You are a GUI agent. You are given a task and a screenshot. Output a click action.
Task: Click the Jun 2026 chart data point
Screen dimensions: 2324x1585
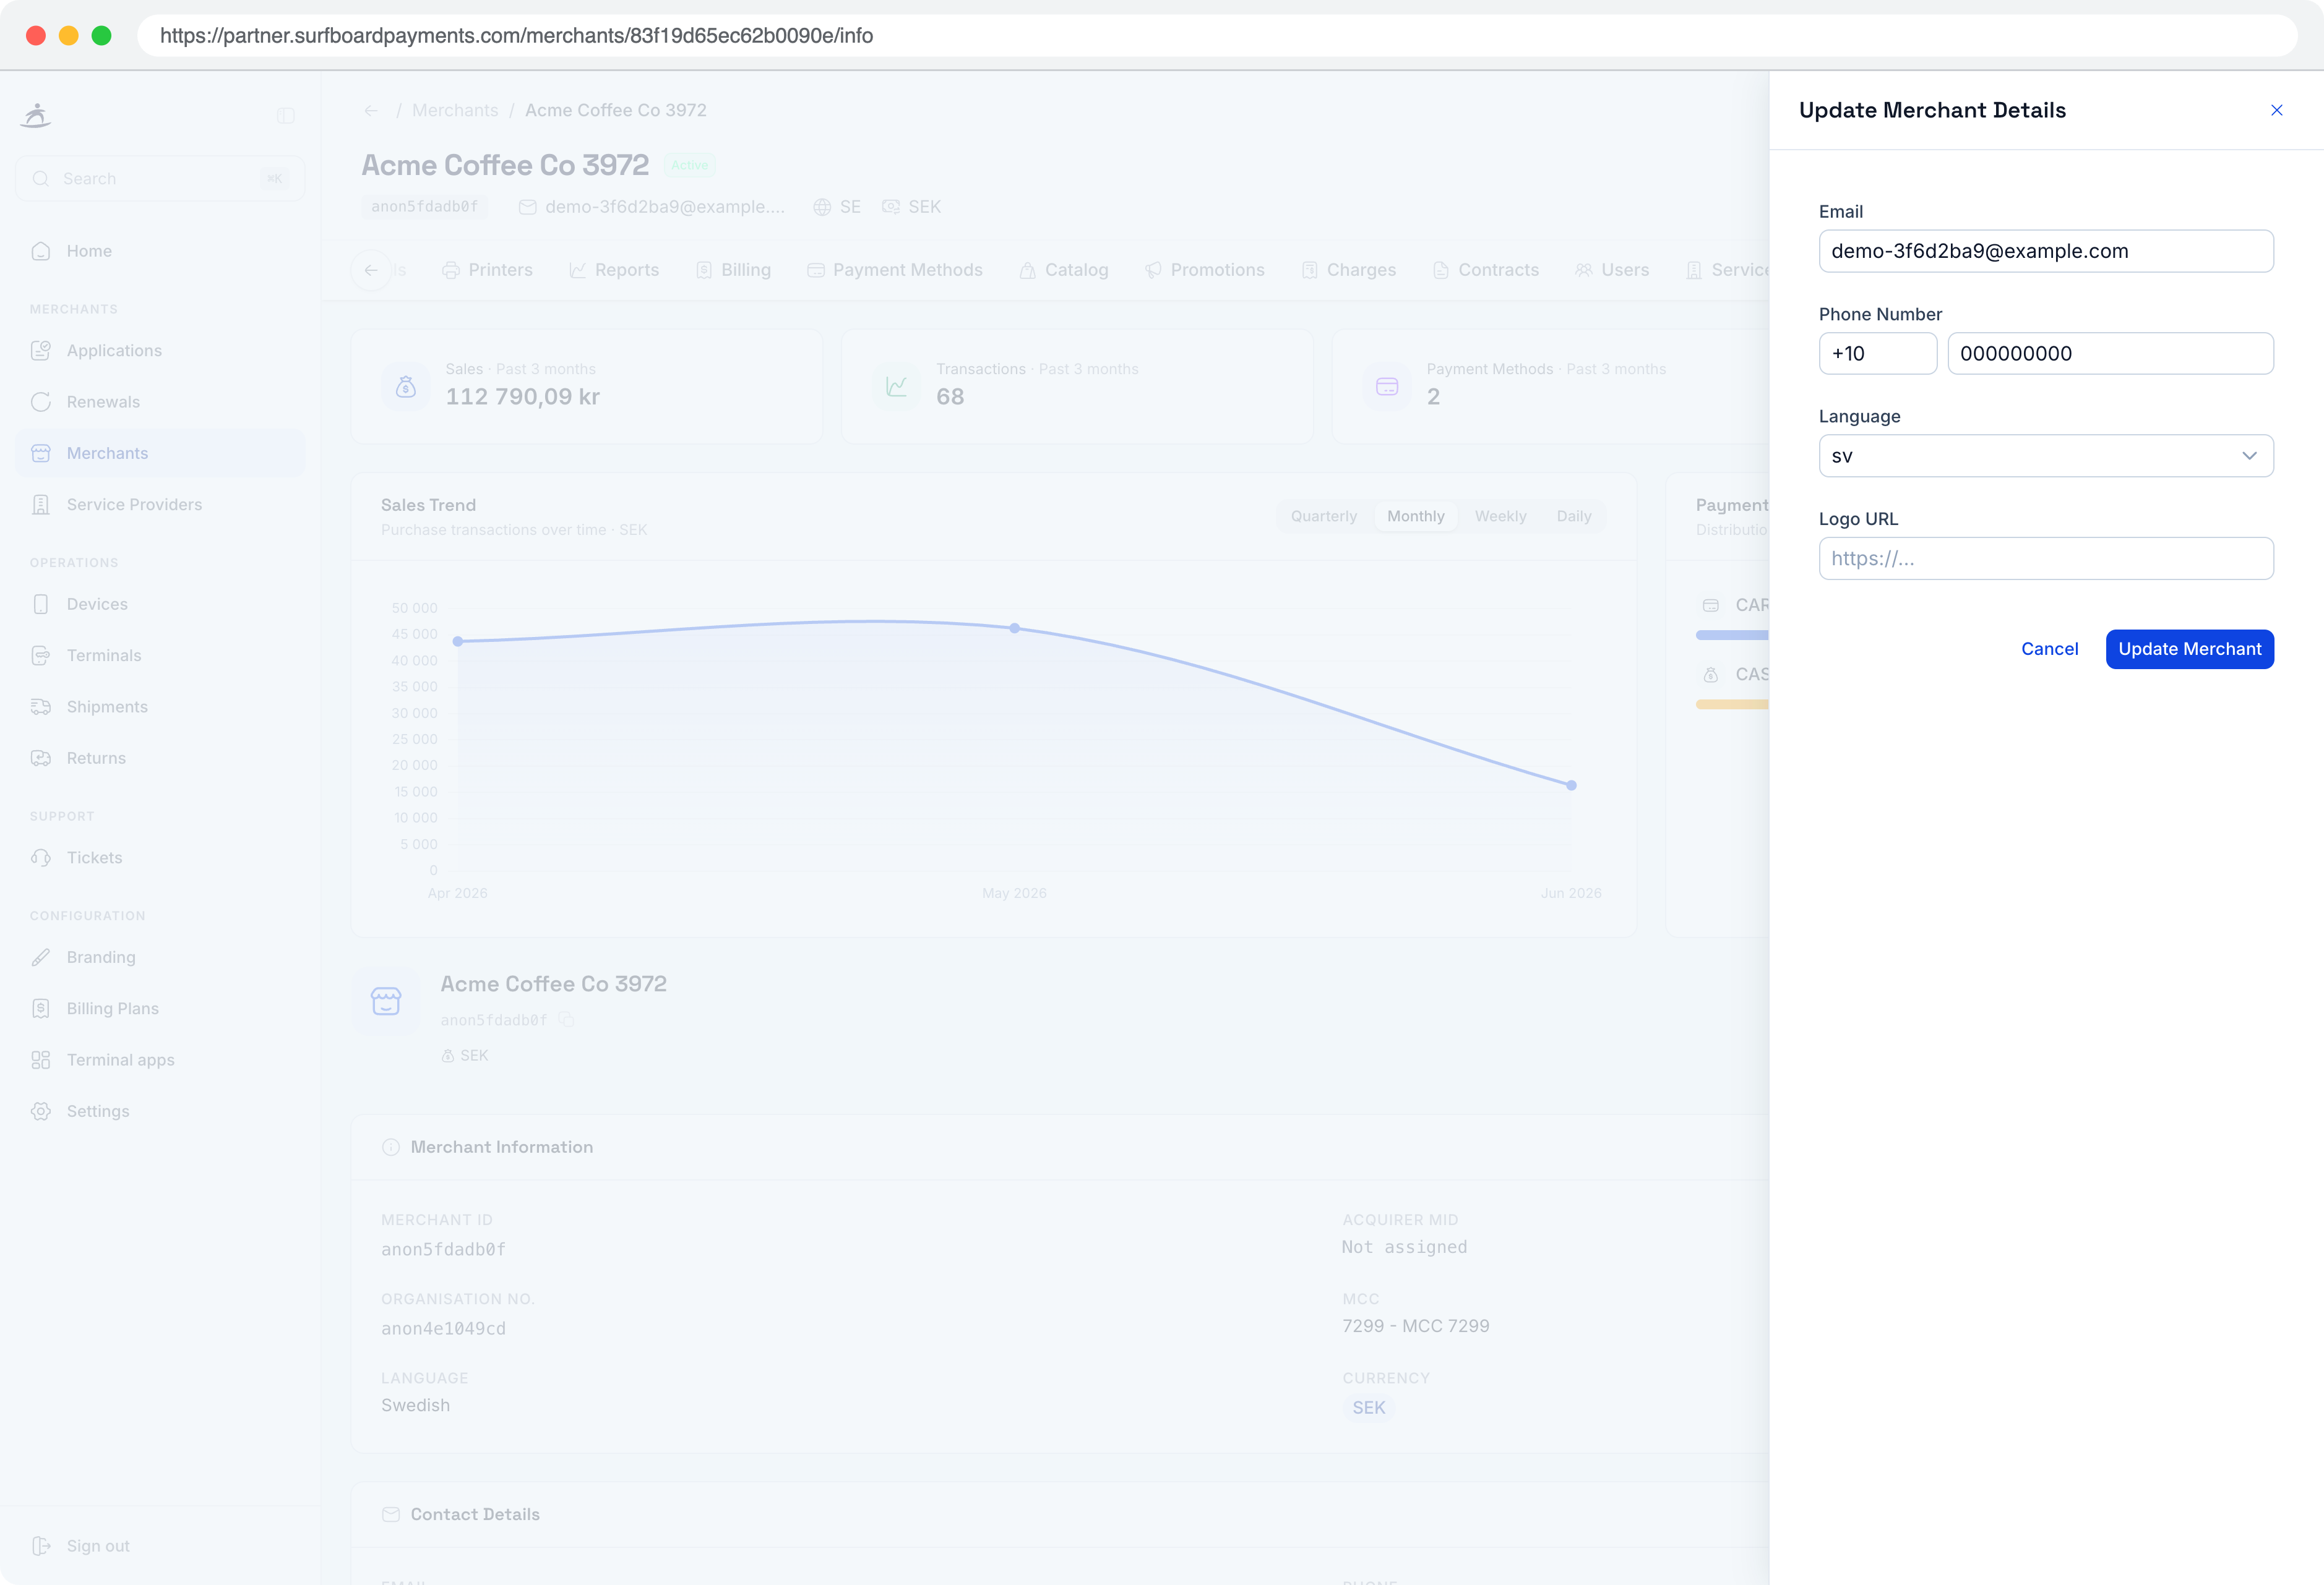[x=1572, y=785]
